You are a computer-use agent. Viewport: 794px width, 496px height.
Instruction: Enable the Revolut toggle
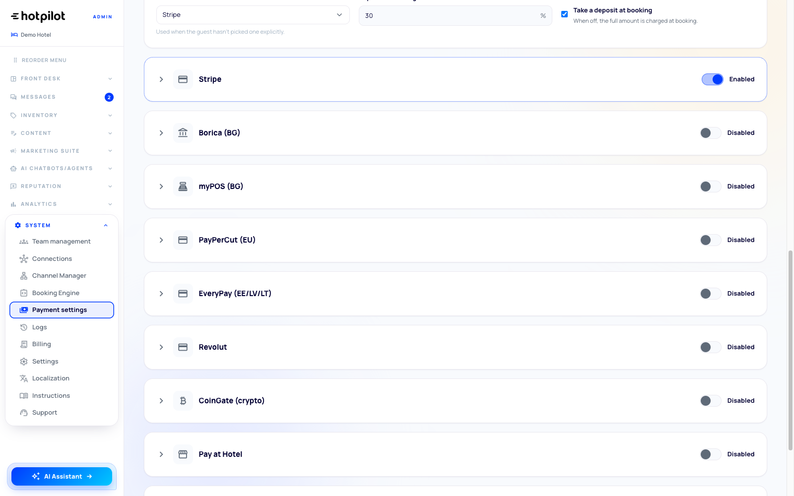(x=711, y=347)
